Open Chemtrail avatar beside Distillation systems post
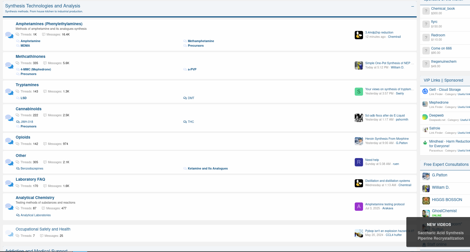Image resolution: width=470 pixels, height=252 pixels. coord(359,183)
